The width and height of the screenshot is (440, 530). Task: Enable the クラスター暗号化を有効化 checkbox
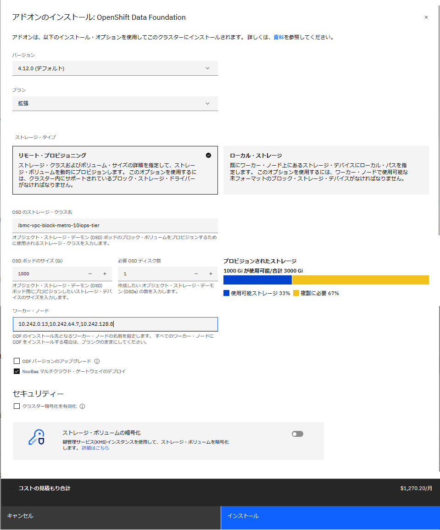(x=16, y=406)
